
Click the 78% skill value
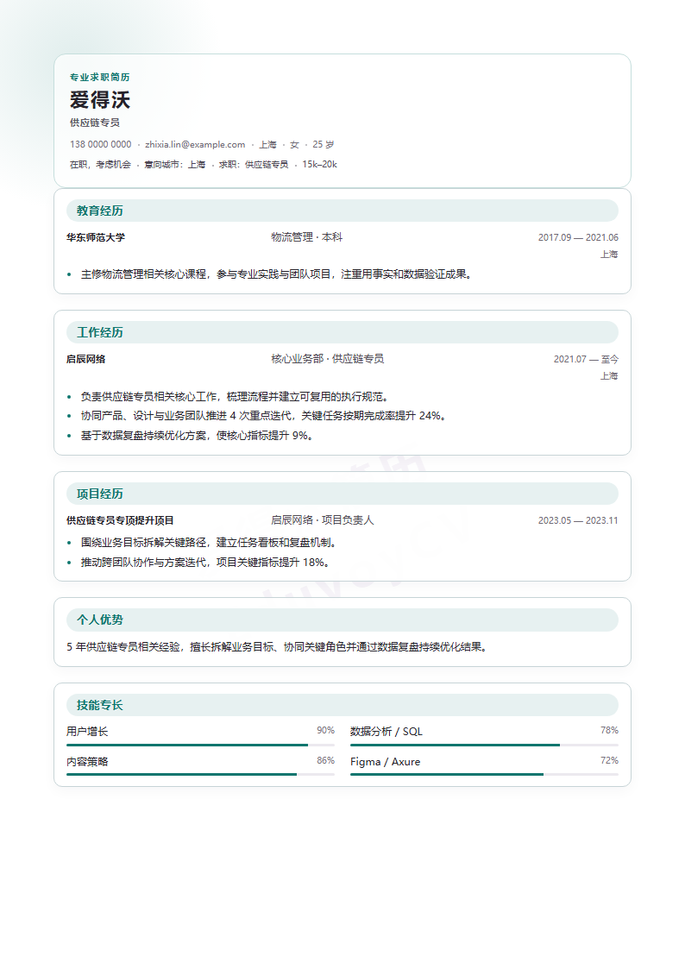(609, 731)
